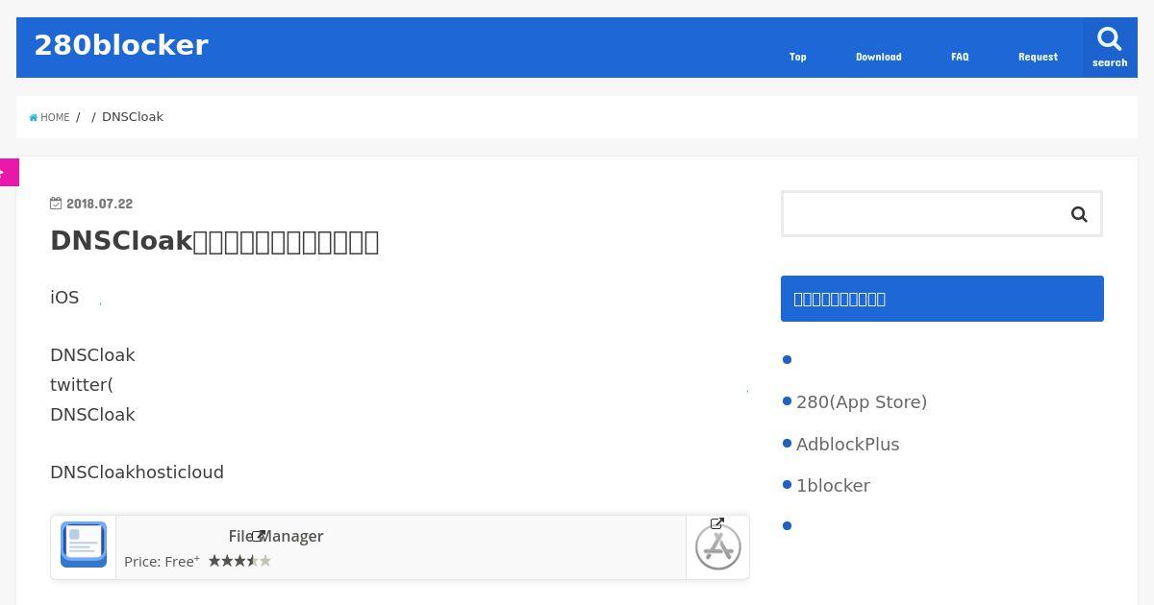Open the 280(App Store) sidebar link
This screenshot has width=1154, height=605.
point(862,402)
